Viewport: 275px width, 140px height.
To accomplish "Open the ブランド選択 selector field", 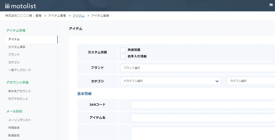I will click(197, 68).
